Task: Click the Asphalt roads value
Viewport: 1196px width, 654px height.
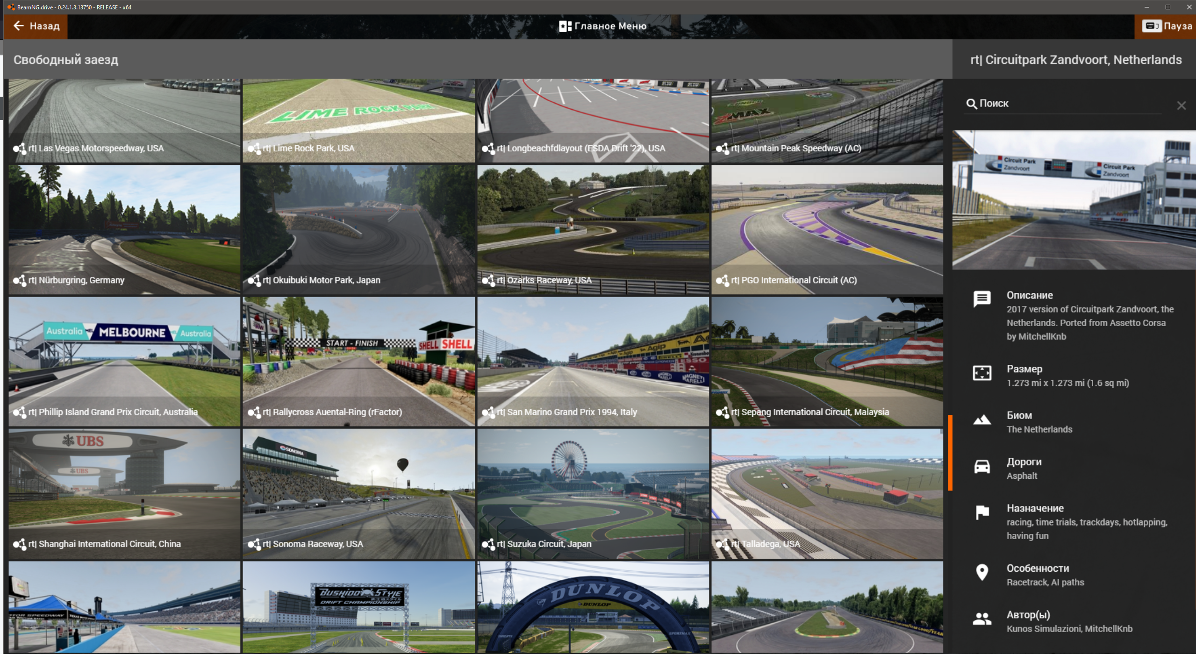Action: click(x=1022, y=476)
